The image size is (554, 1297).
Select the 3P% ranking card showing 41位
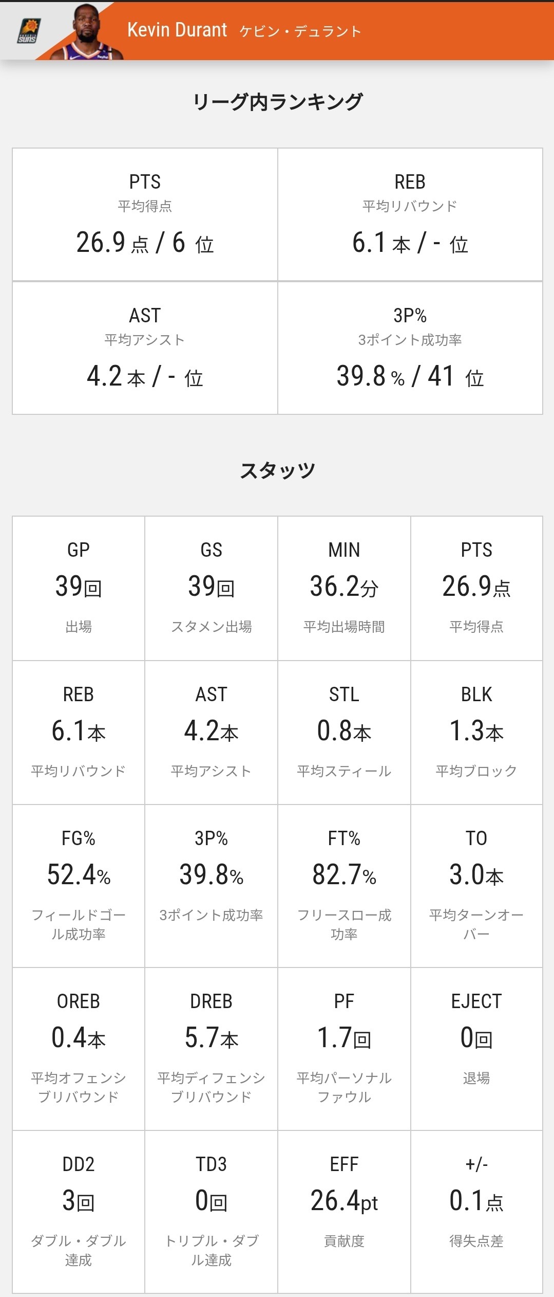point(410,348)
